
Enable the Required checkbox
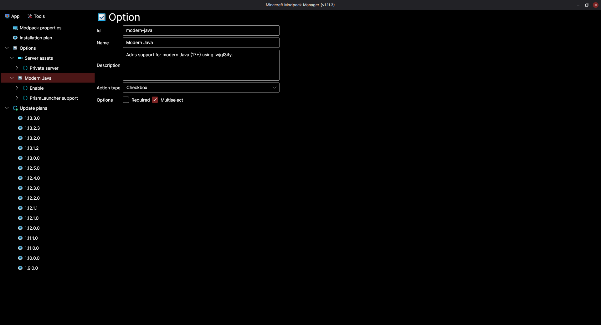tap(126, 100)
